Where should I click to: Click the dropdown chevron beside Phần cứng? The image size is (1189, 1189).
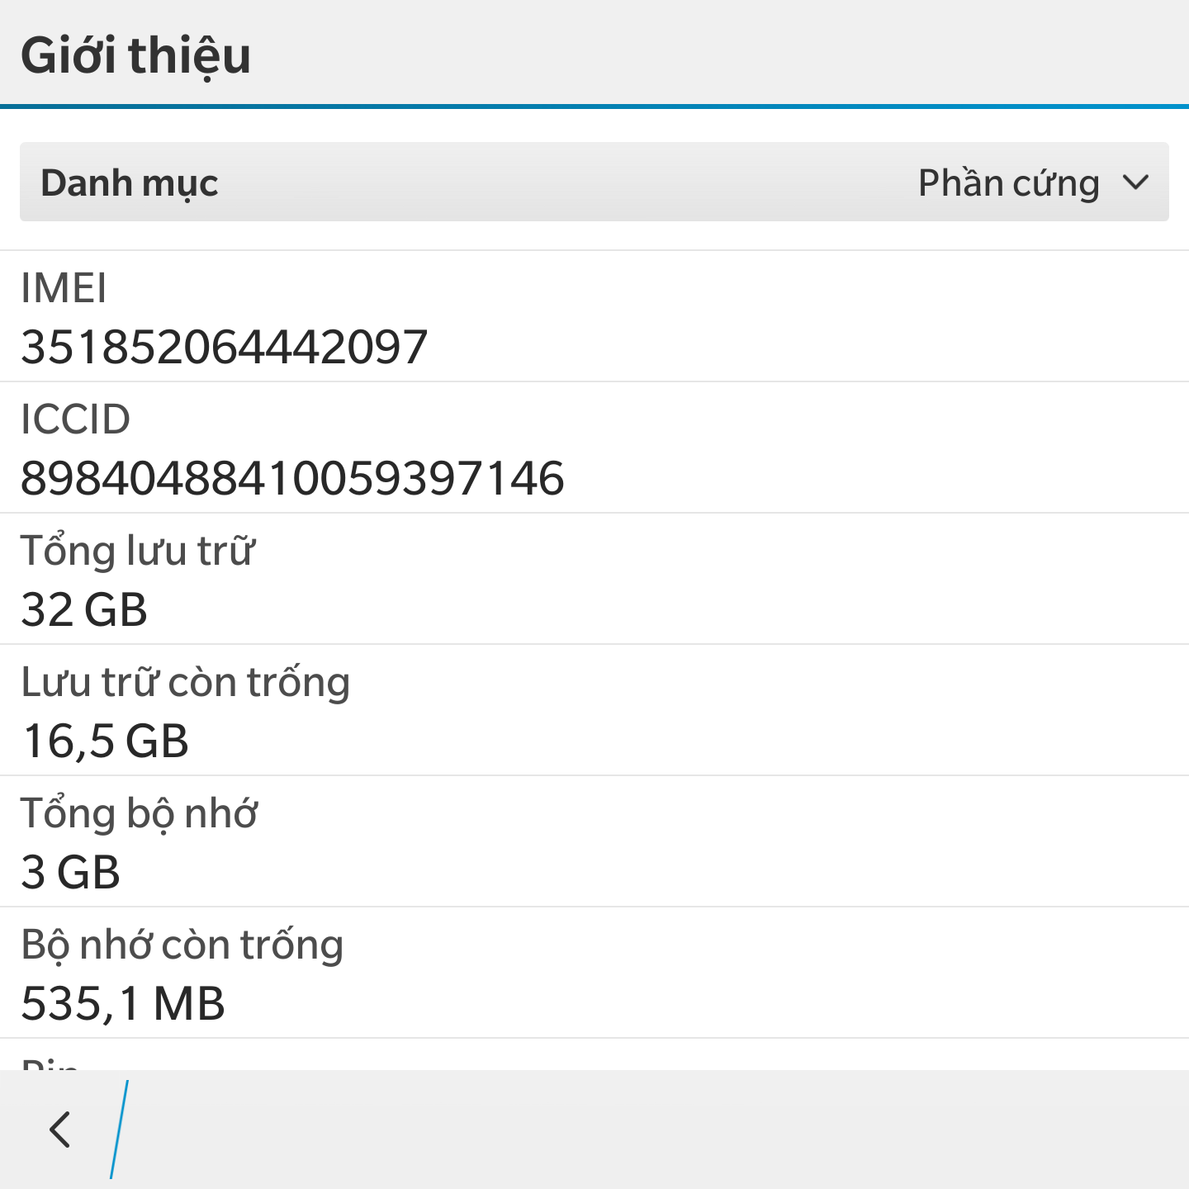click(x=1136, y=182)
